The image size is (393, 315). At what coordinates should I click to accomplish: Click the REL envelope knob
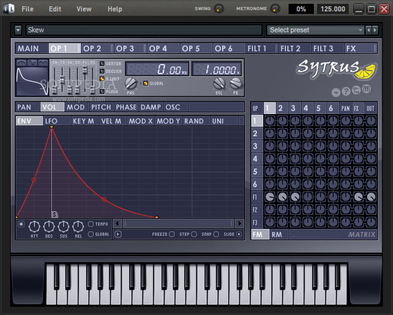(78, 227)
